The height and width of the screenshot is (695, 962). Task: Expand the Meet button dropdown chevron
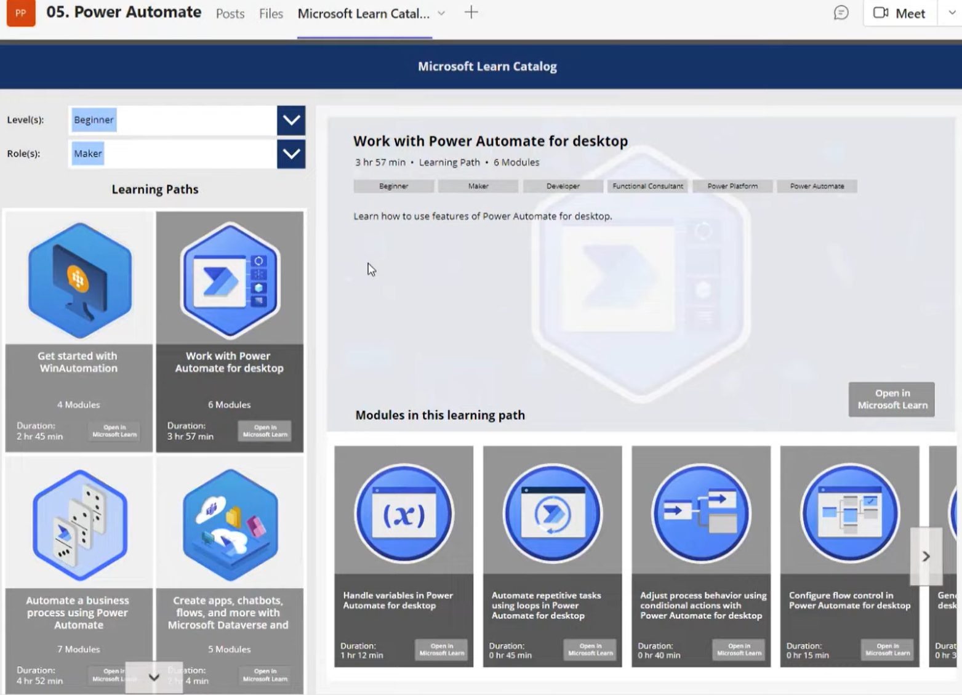(x=952, y=12)
